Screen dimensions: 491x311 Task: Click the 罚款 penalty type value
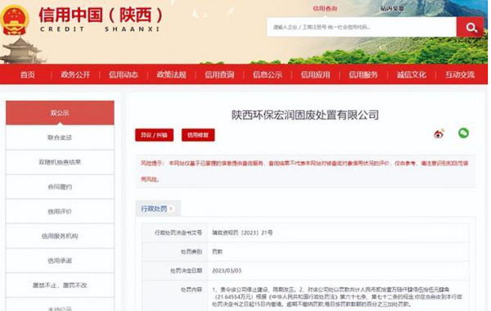point(218,251)
